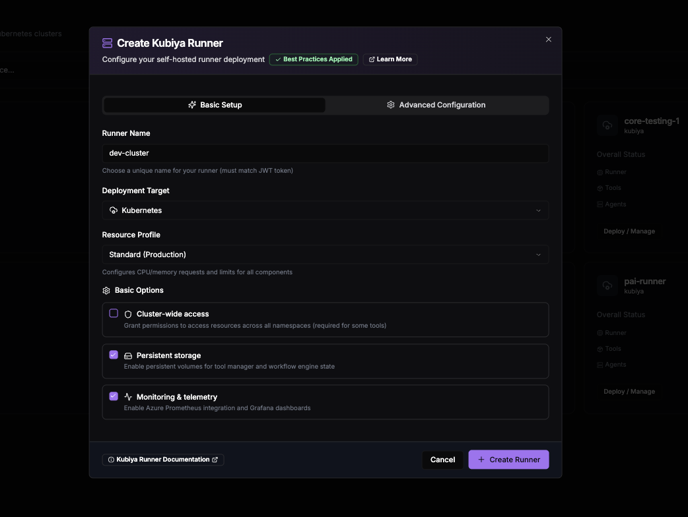Viewport: 688px width, 517px height.
Task: Select the Basic Setup tab
Action: point(215,105)
